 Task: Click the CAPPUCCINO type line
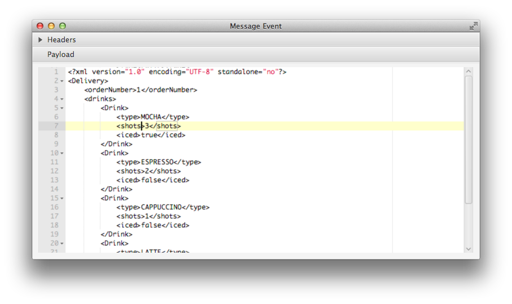(x=163, y=207)
